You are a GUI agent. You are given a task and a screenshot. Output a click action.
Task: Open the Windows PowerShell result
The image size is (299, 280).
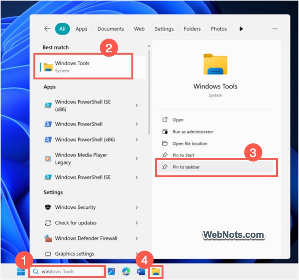click(92, 124)
